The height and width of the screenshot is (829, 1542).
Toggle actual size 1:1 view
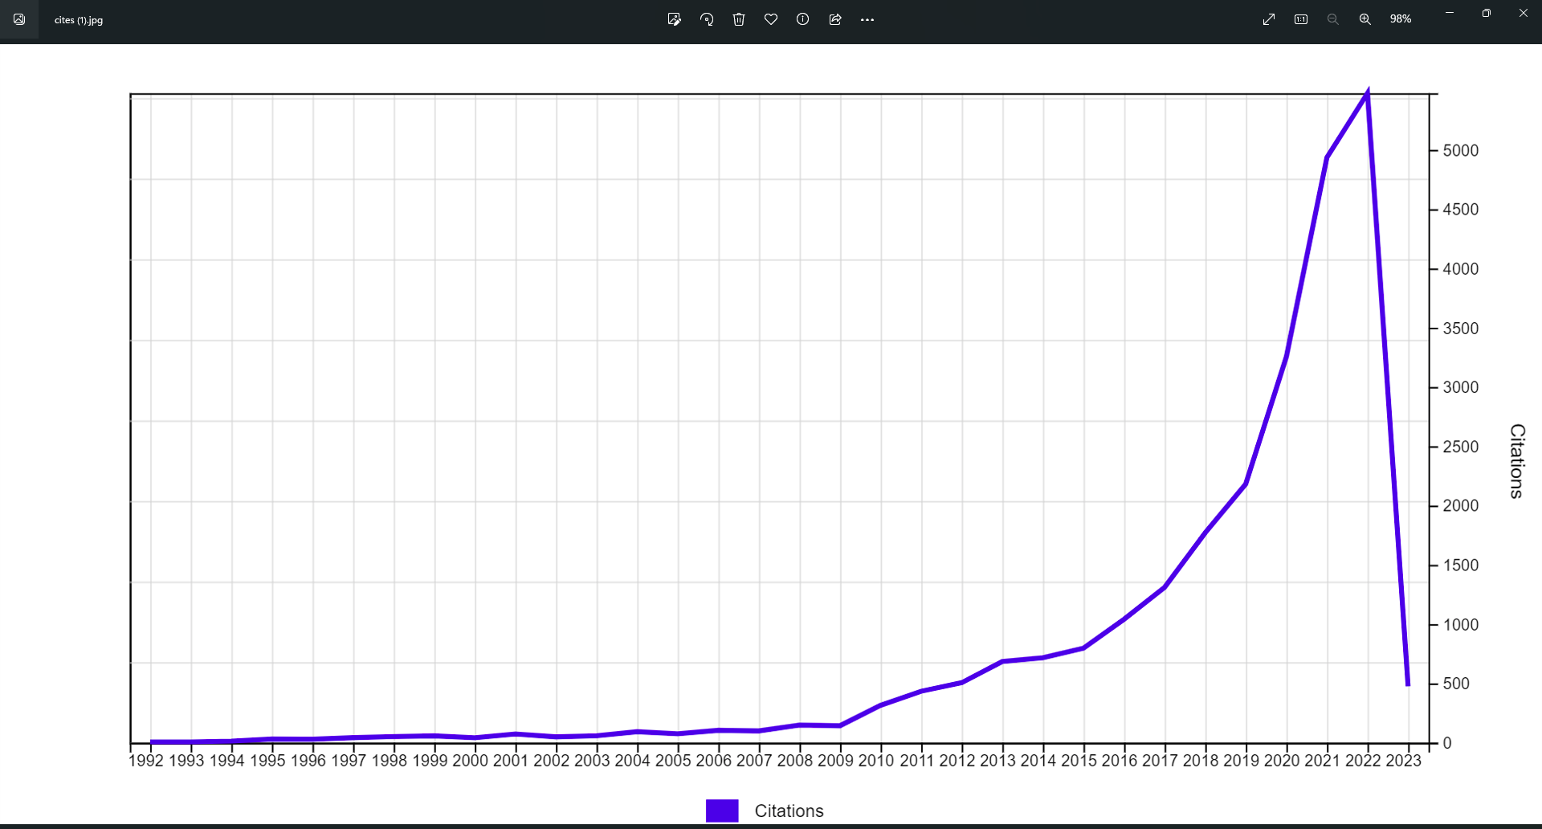coord(1301,19)
